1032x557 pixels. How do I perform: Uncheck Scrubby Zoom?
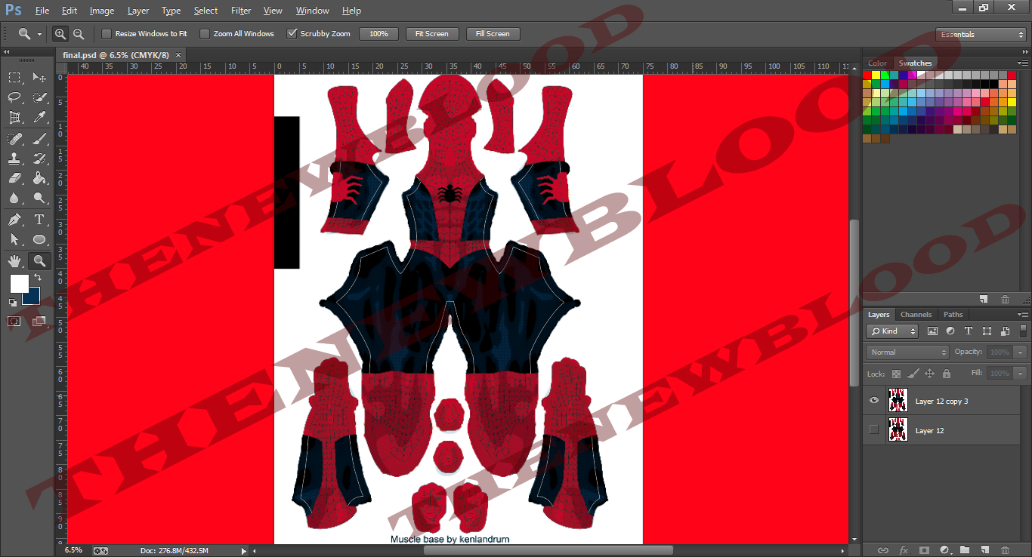click(292, 34)
